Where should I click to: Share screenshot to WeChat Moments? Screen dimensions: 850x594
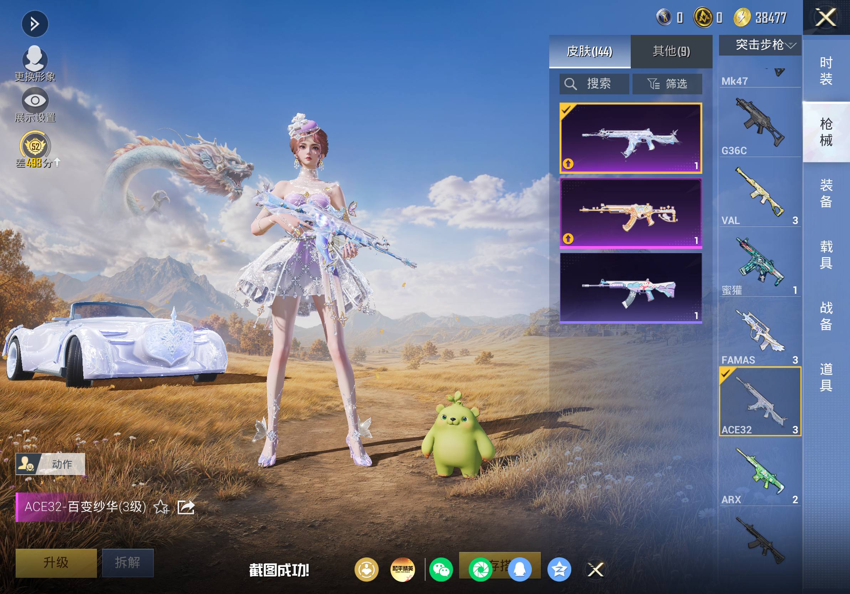point(480,569)
